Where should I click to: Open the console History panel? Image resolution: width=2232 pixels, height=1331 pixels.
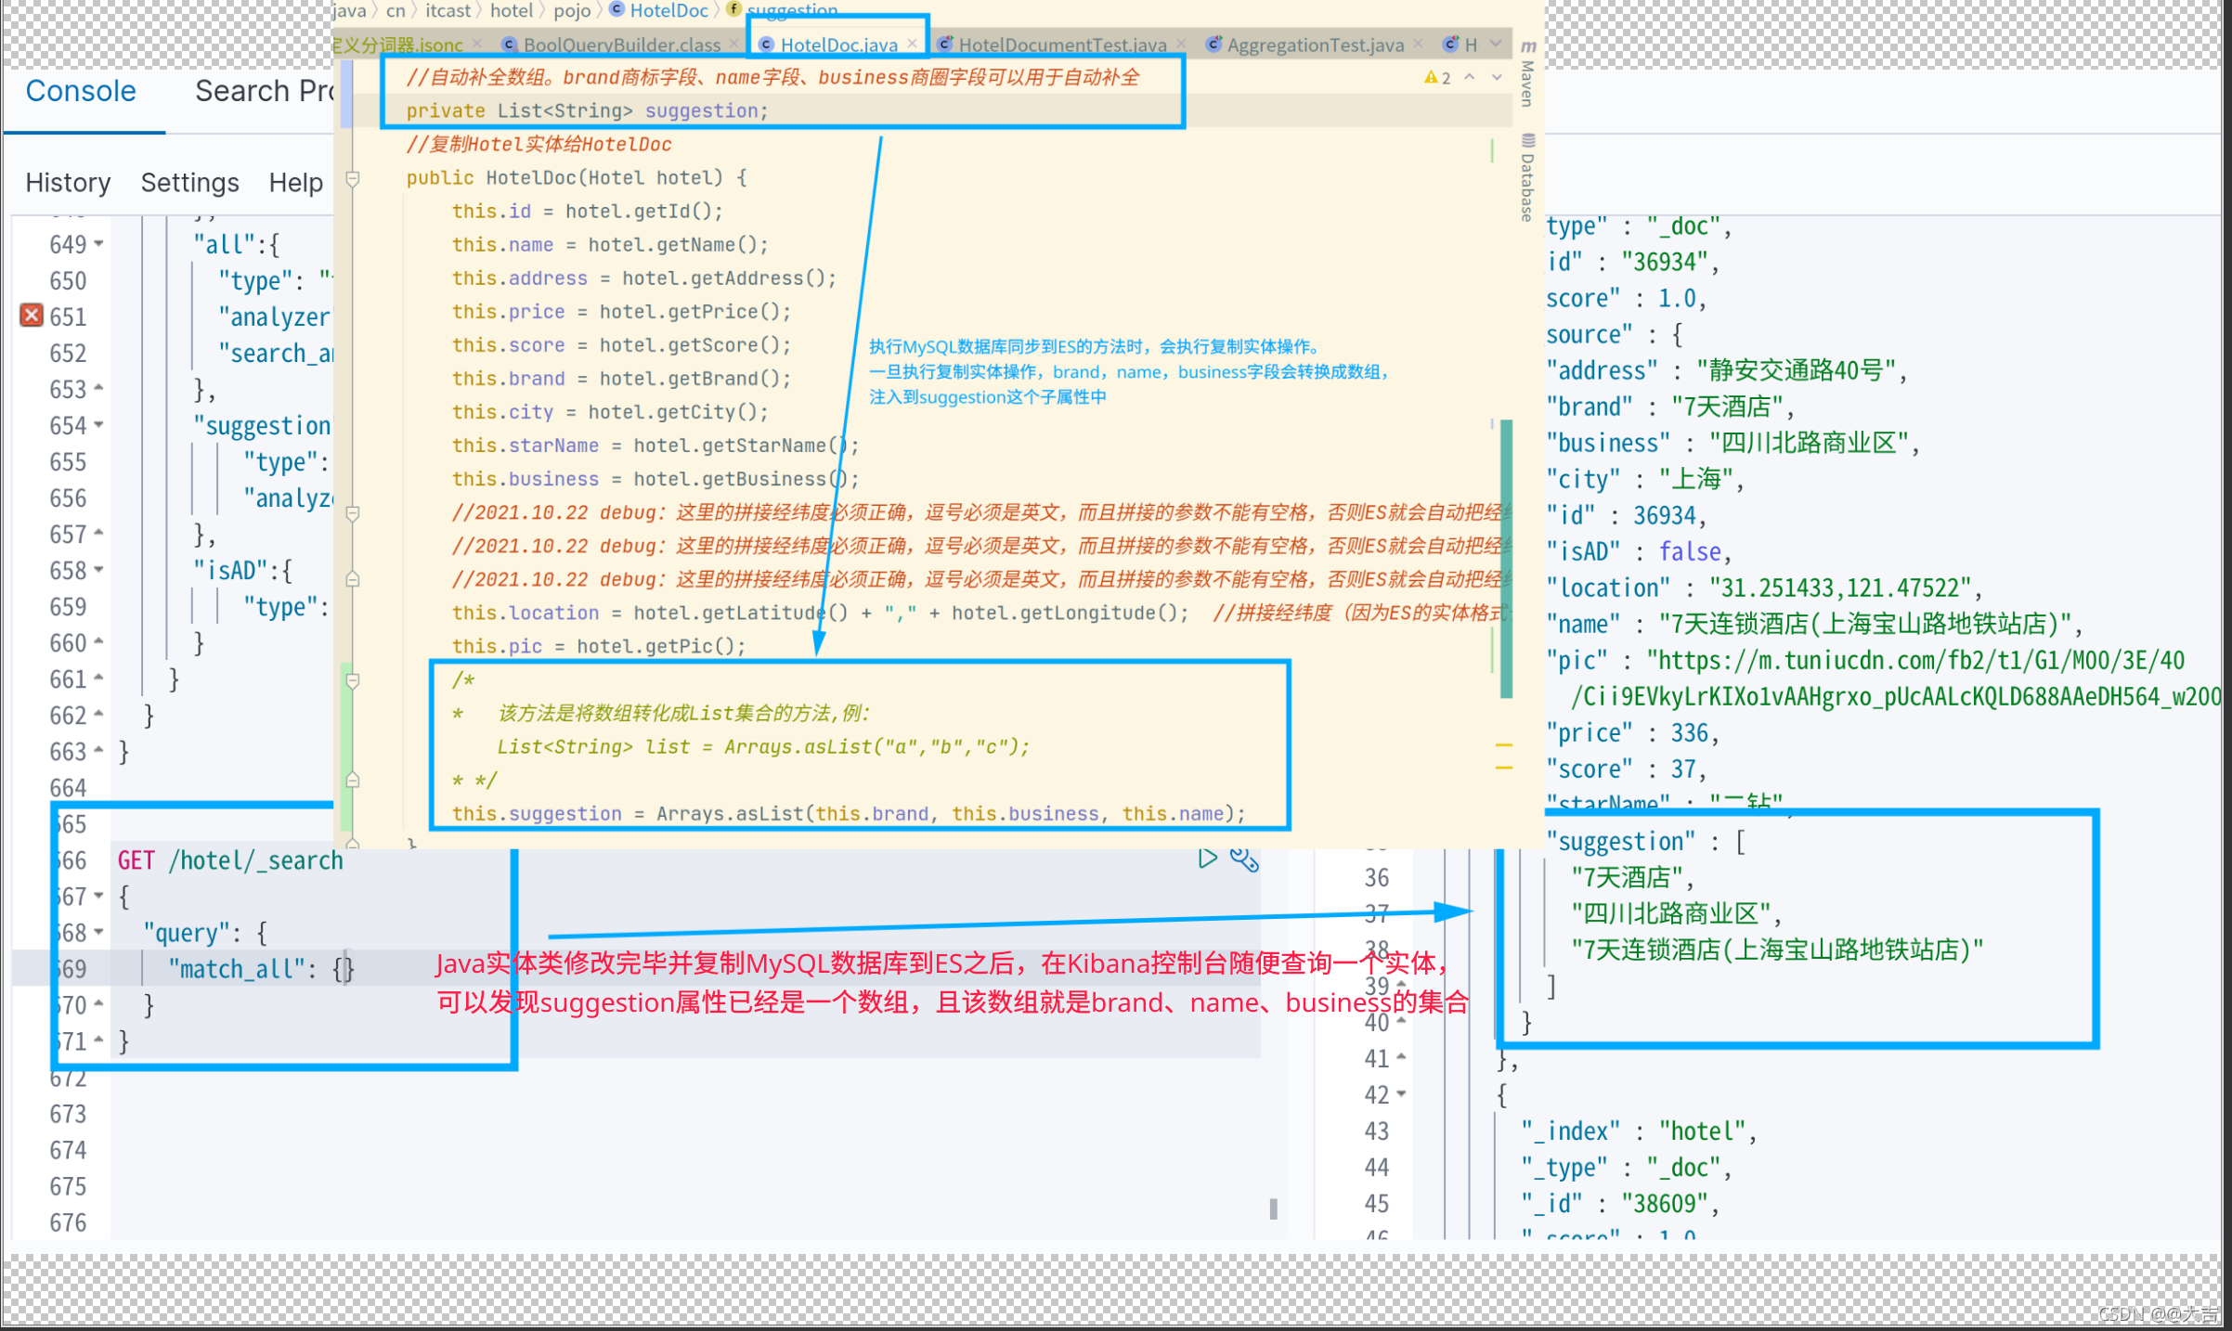[68, 183]
